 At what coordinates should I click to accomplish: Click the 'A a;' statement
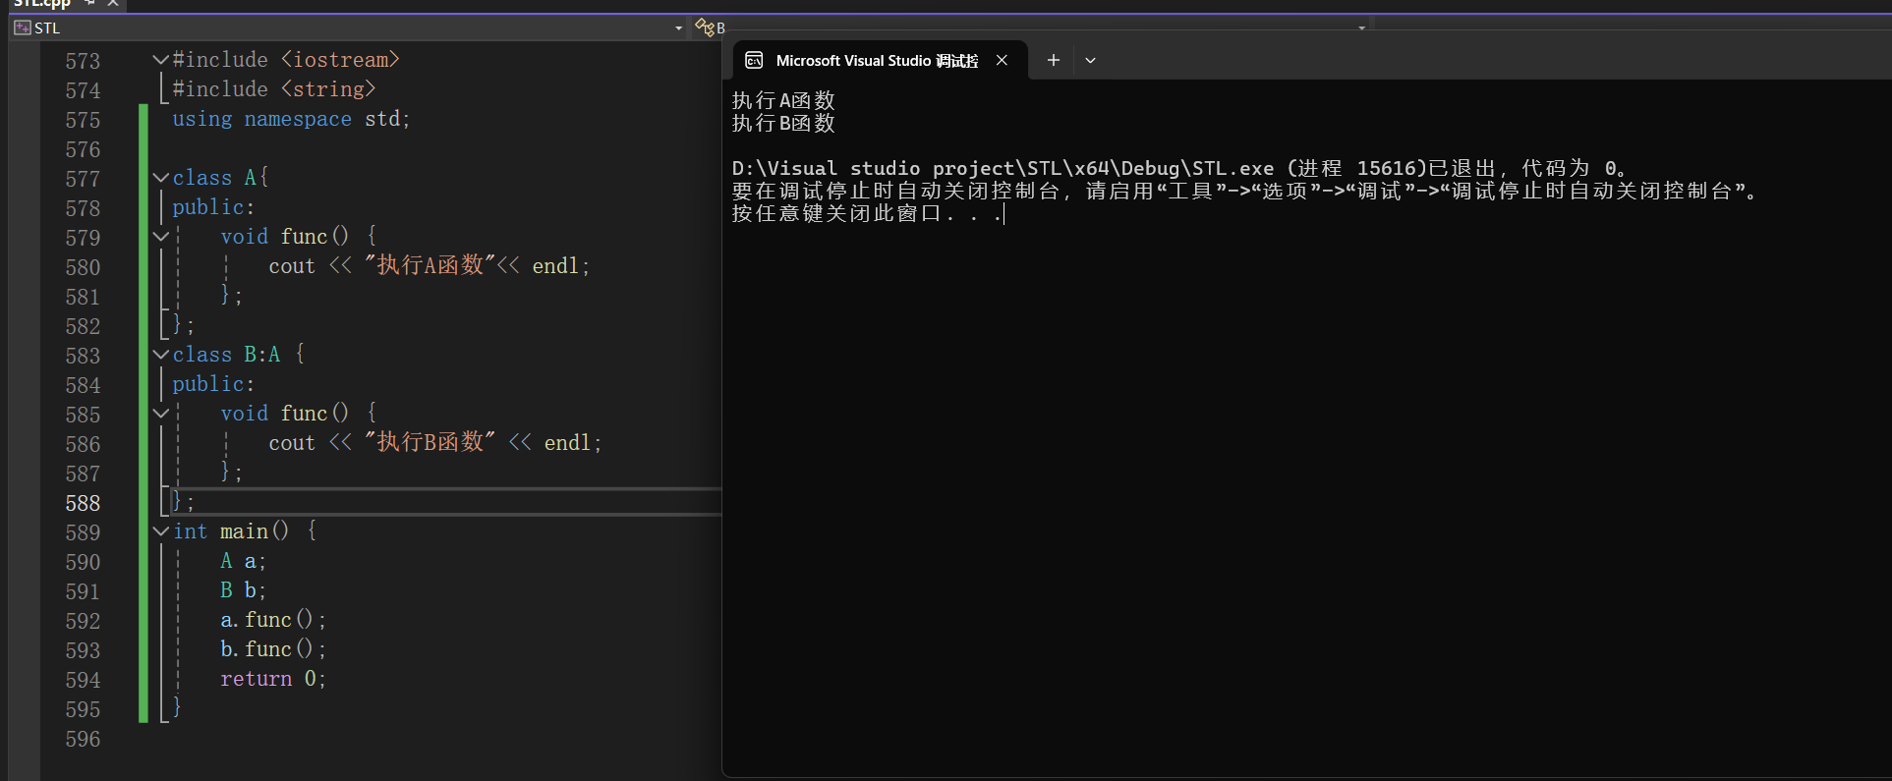click(243, 561)
